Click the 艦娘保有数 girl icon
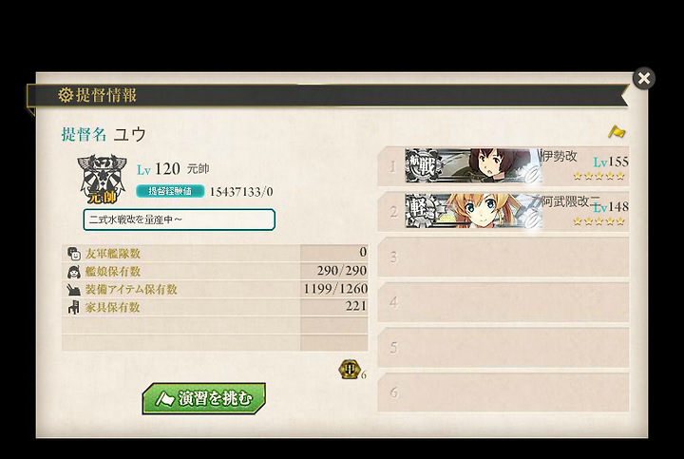The width and height of the screenshot is (684, 459). (x=74, y=272)
